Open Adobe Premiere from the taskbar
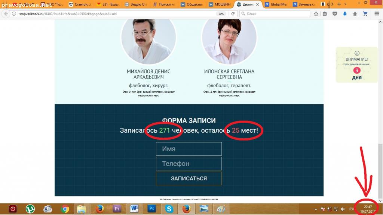The width and height of the screenshot is (383, 215). click(x=116, y=209)
